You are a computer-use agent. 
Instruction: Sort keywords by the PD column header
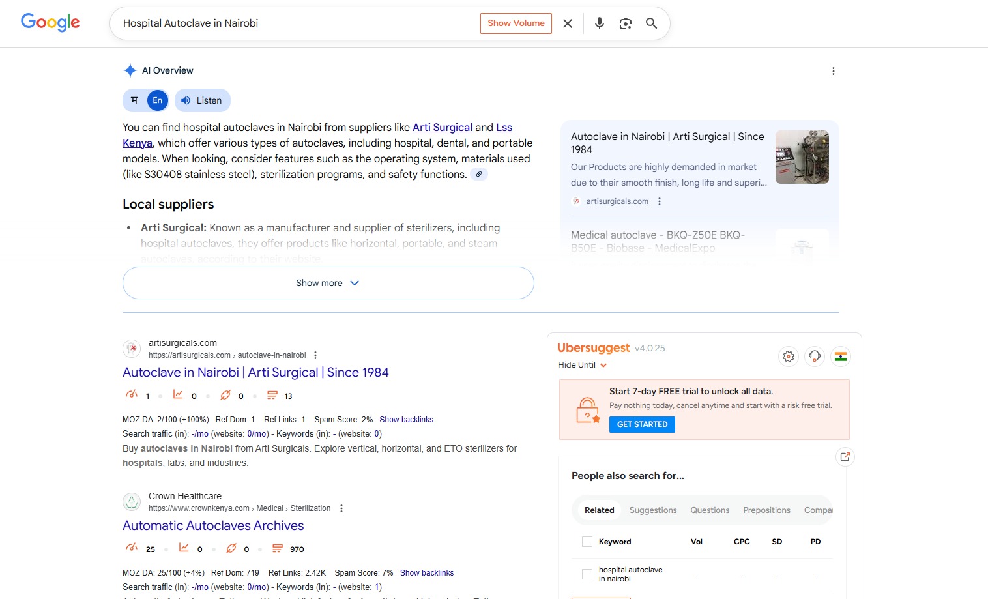[x=815, y=542]
